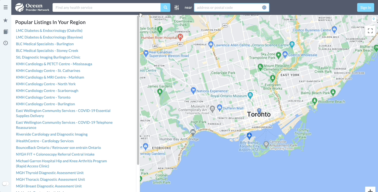Open the hamburger menu
Image resolution: width=378 pixels, height=192 pixels.
coord(5,7)
